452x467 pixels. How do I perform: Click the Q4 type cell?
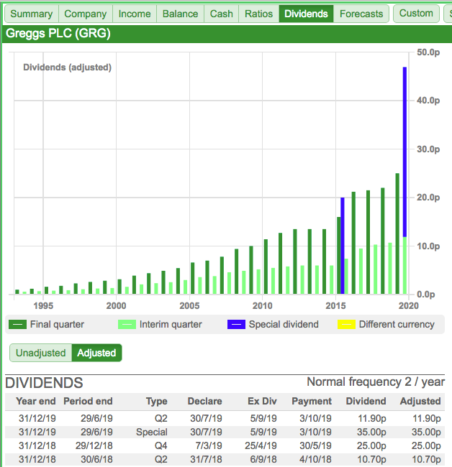[161, 446]
